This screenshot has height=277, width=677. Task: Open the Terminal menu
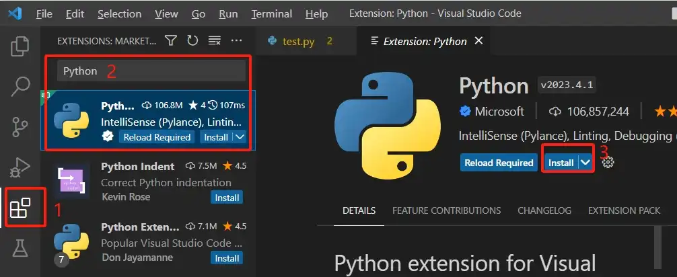(272, 14)
